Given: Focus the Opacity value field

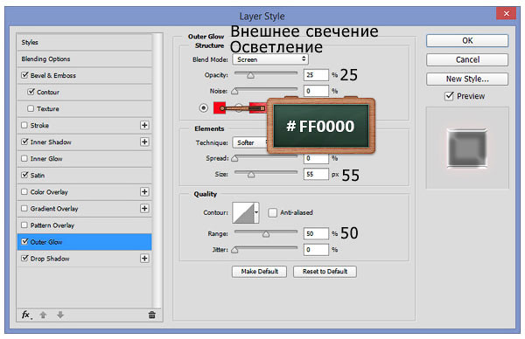Looking at the screenshot, I should [316, 75].
